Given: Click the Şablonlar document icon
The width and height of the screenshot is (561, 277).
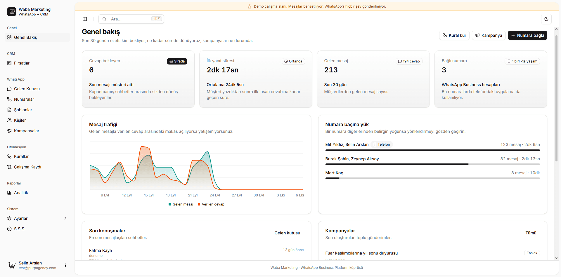Looking at the screenshot, I should tap(9, 110).
